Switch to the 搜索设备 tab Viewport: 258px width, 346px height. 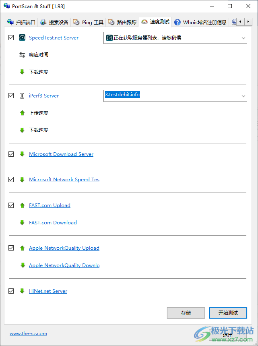click(x=54, y=22)
